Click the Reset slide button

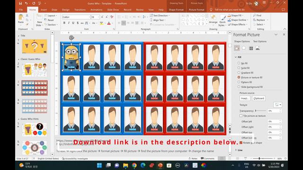[49, 20]
